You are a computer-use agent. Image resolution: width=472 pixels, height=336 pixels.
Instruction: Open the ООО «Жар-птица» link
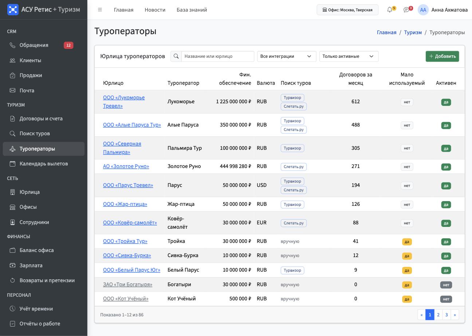coord(125,204)
